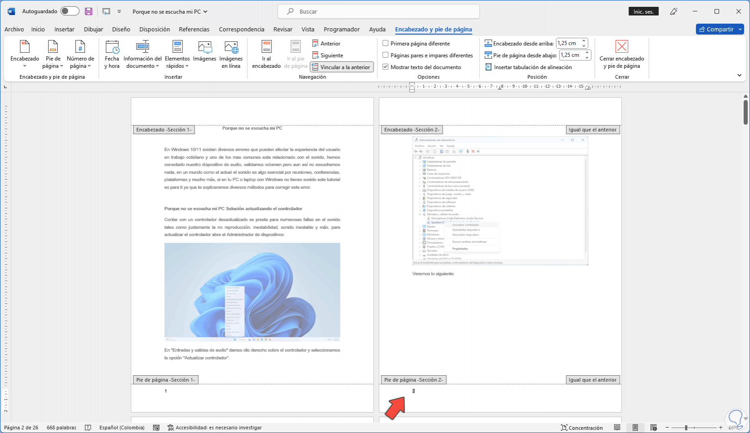The width and height of the screenshot is (750, 433).
Task: Save the document with the disk icon
Action: (x=89, y=11)
